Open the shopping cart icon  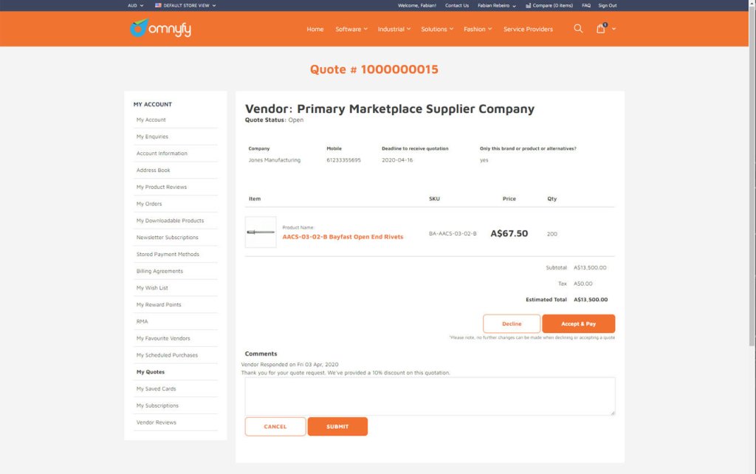point(601,29)
